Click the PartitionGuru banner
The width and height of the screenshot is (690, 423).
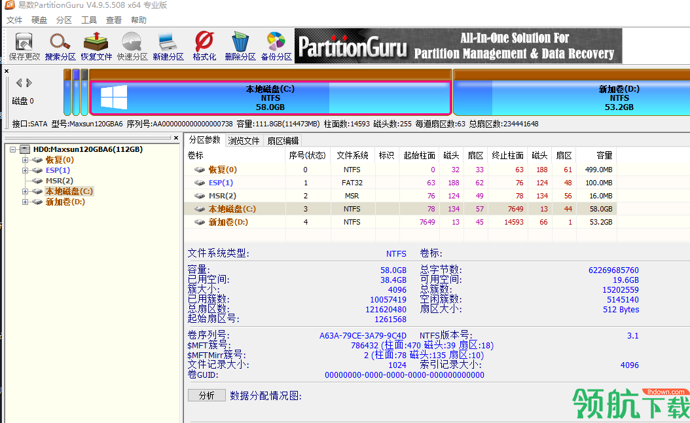pos(458,46)
